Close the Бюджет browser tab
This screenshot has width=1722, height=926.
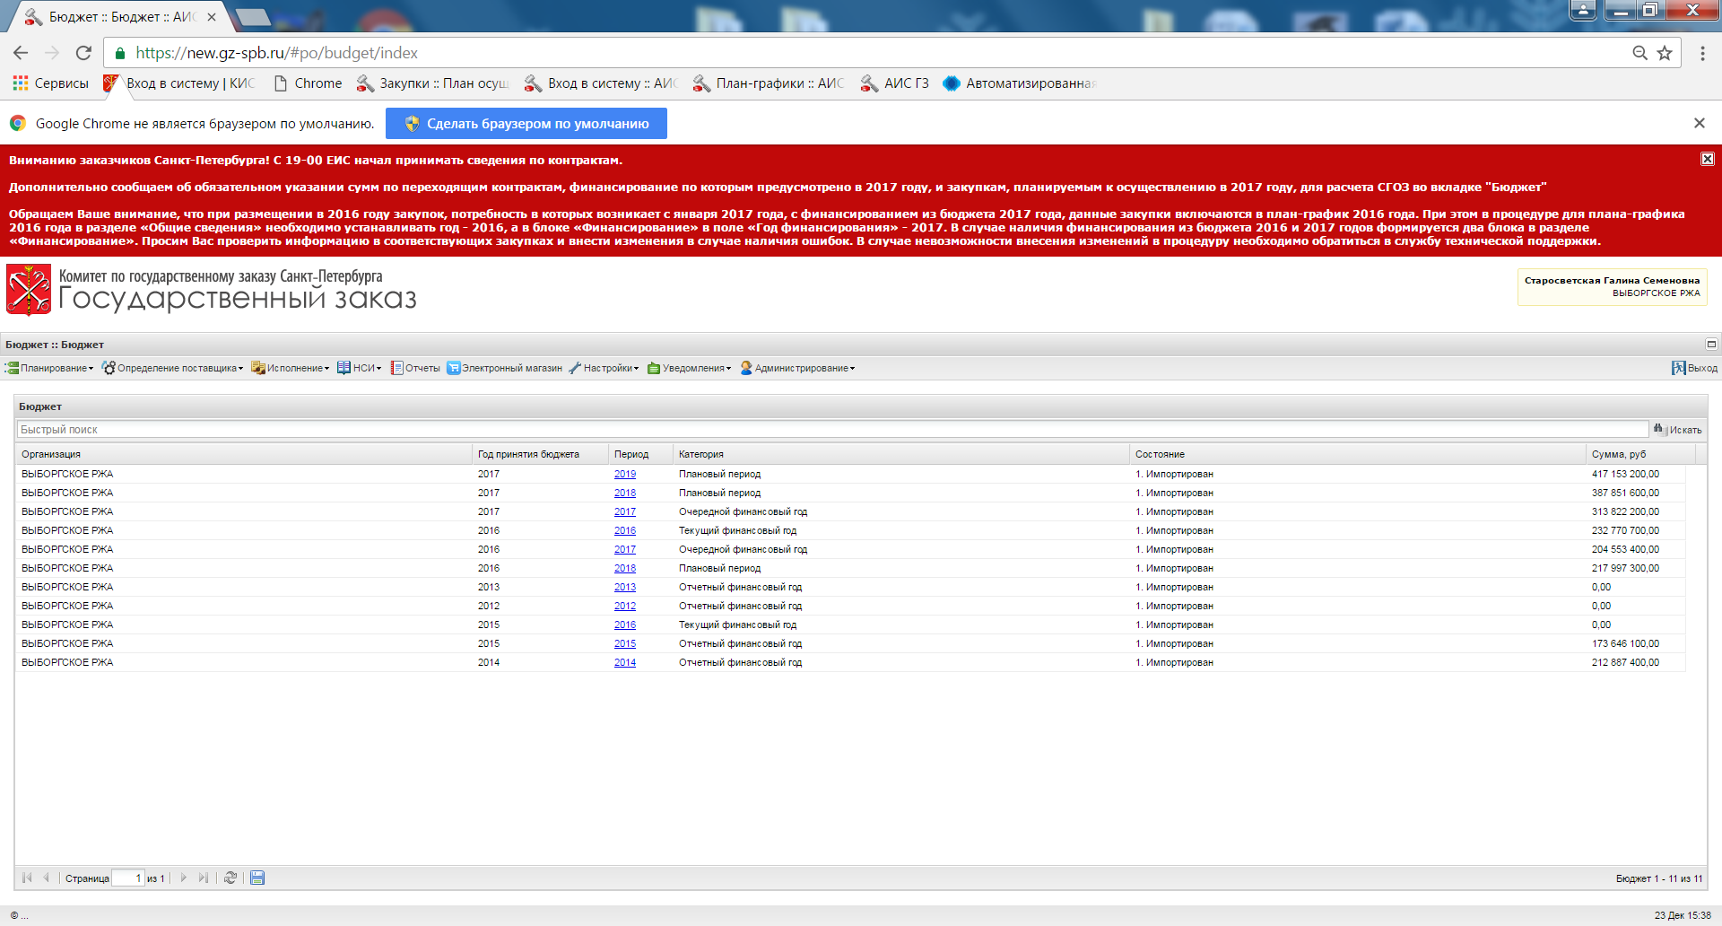click(212, 17)
